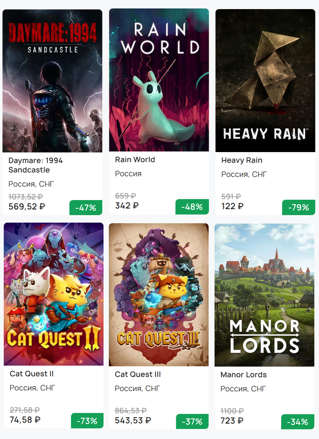319x439 pixels.
Task: Click the -47% discount badge
Action: click(86, 208)
